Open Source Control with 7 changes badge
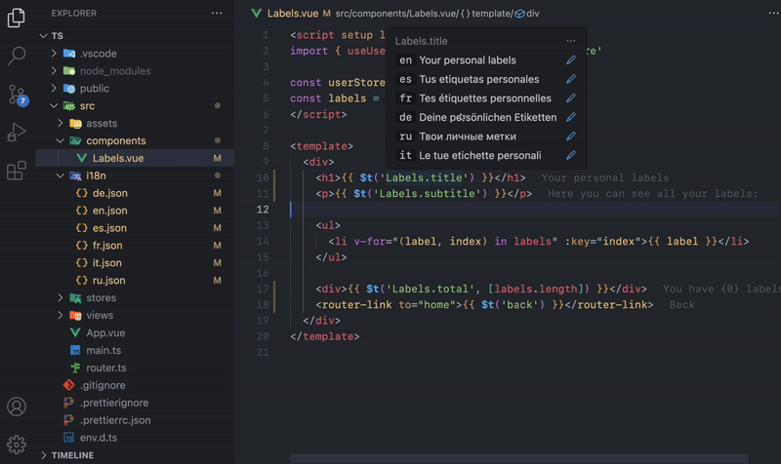This screenshot has height=464, width=781. [x=18, y=95]
